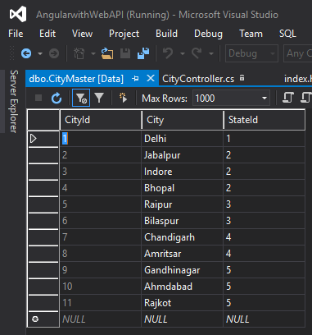Open the Project menu
The height and width of the screenshot is (335, 312).
click(x=124, y=34)
